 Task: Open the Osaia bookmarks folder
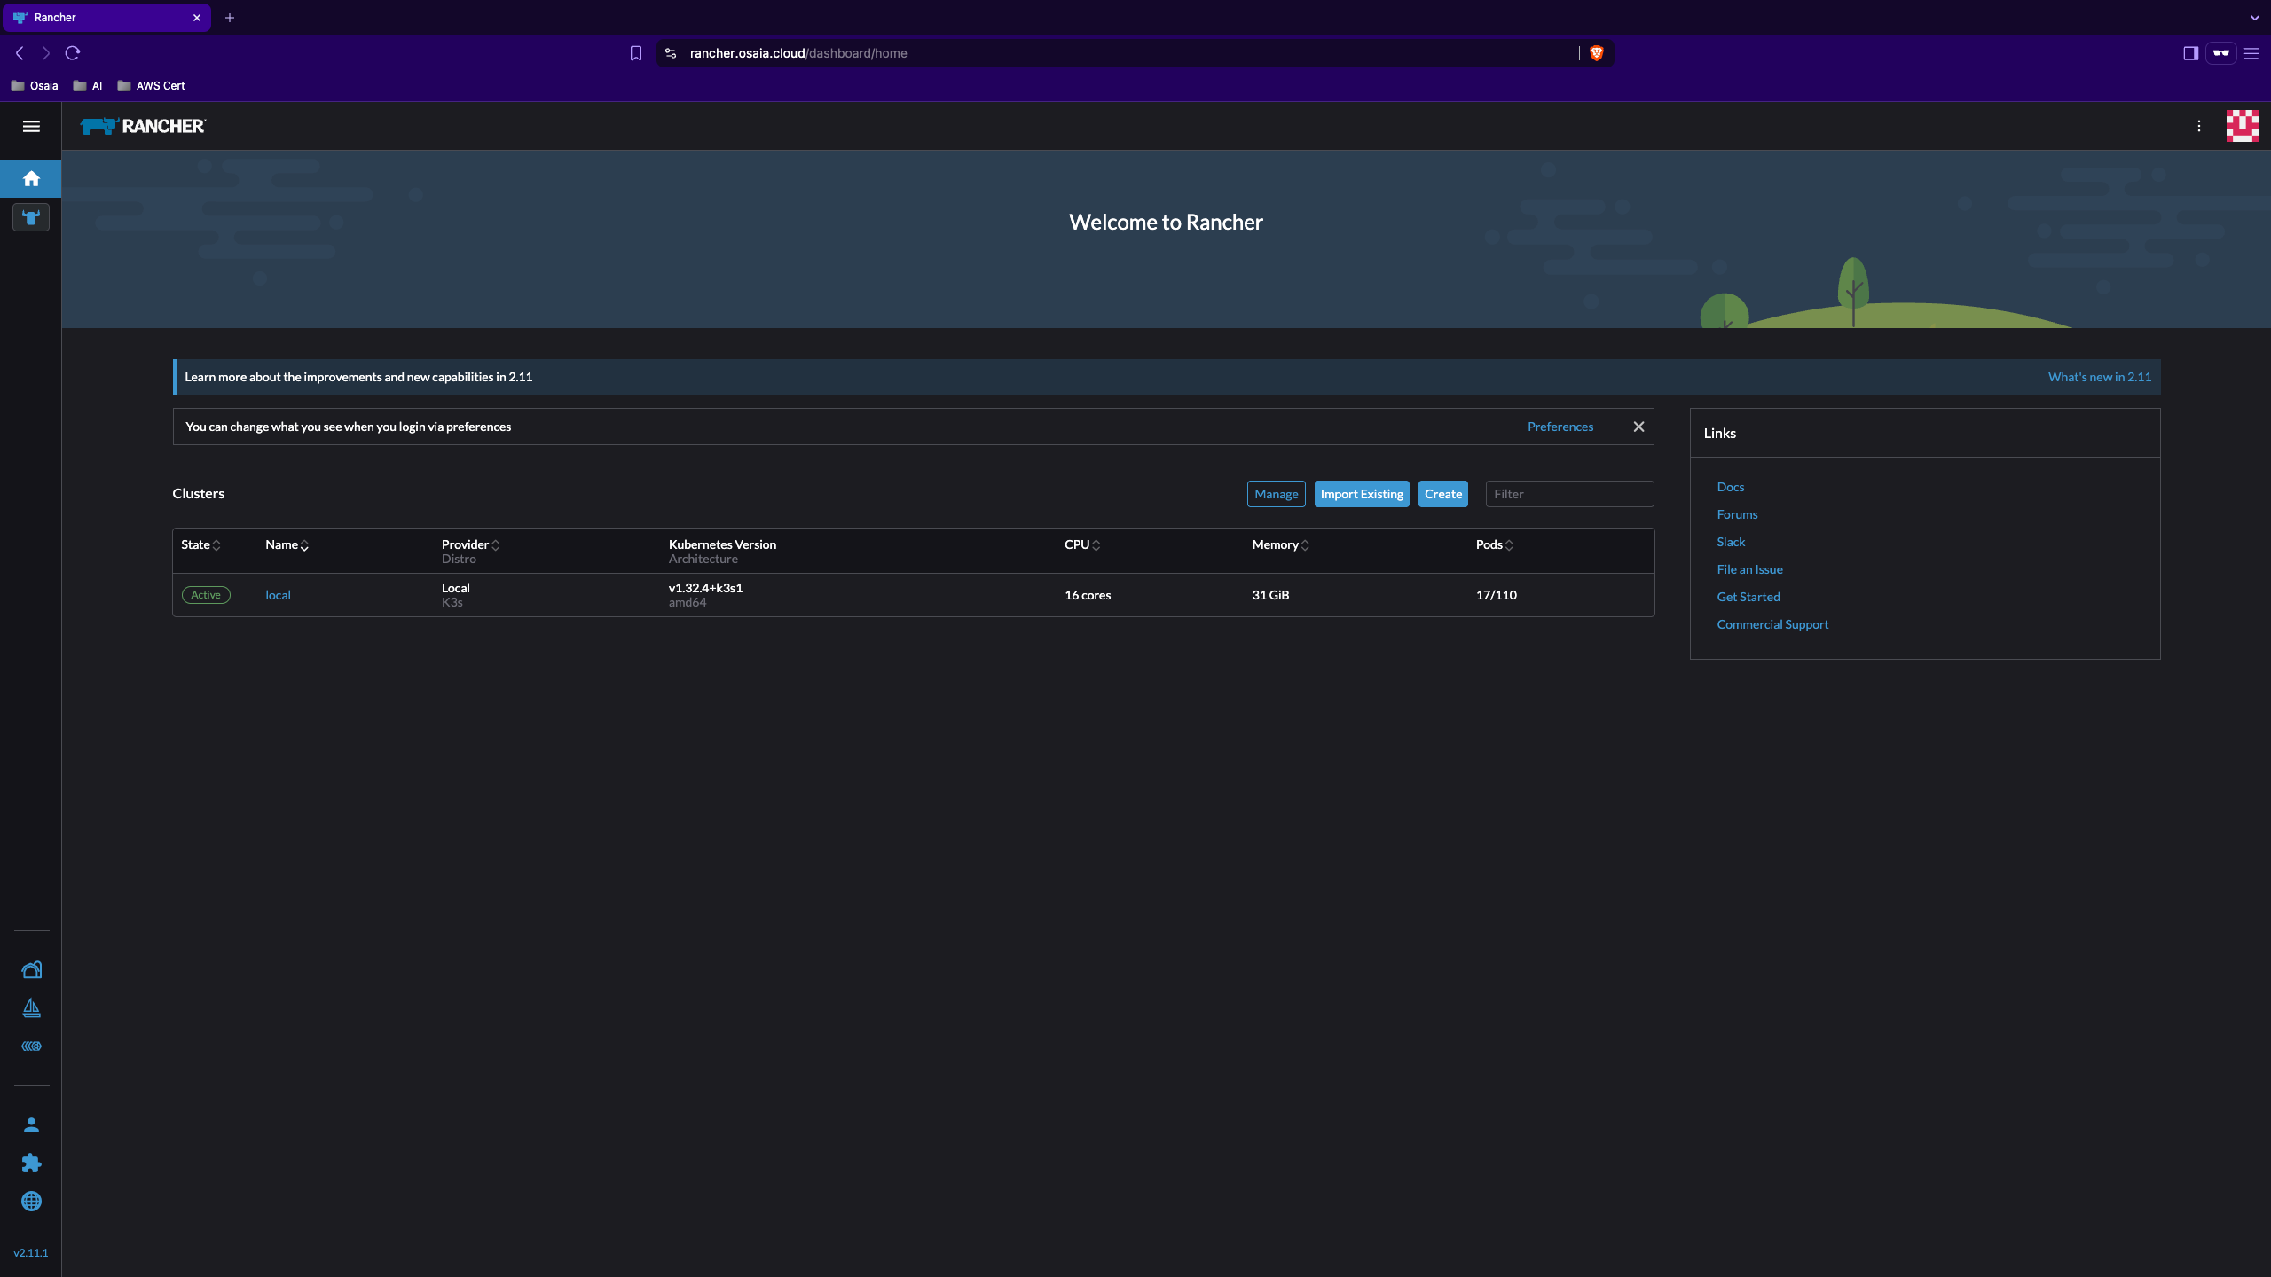(35, 86)
